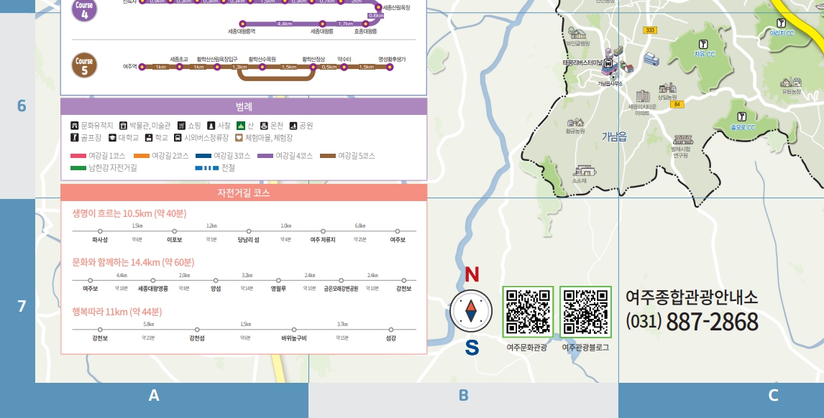
Task: Click the 금은모래강변공원 stop marker
Action: 341,280
